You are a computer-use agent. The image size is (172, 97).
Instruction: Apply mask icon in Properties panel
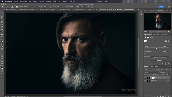click(162, 64)
